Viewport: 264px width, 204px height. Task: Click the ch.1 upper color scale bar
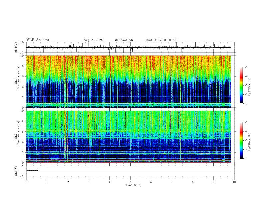pos(241,85)
